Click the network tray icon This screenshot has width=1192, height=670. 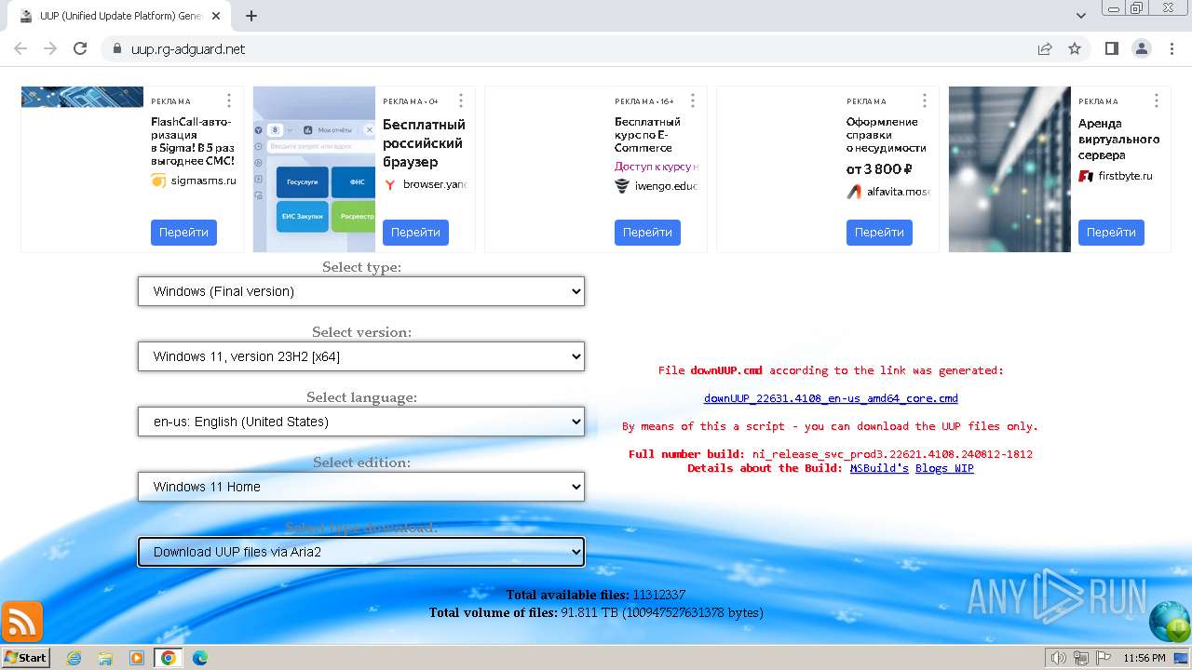pyautogui.click(x=1081, y=658)
